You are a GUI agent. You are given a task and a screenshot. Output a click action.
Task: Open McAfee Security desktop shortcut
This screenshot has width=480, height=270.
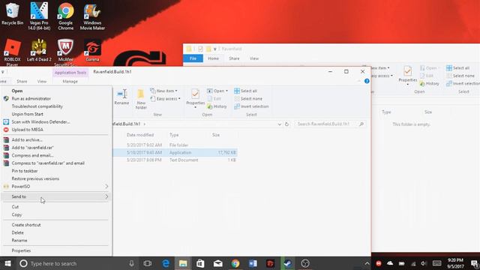point(65,52)
